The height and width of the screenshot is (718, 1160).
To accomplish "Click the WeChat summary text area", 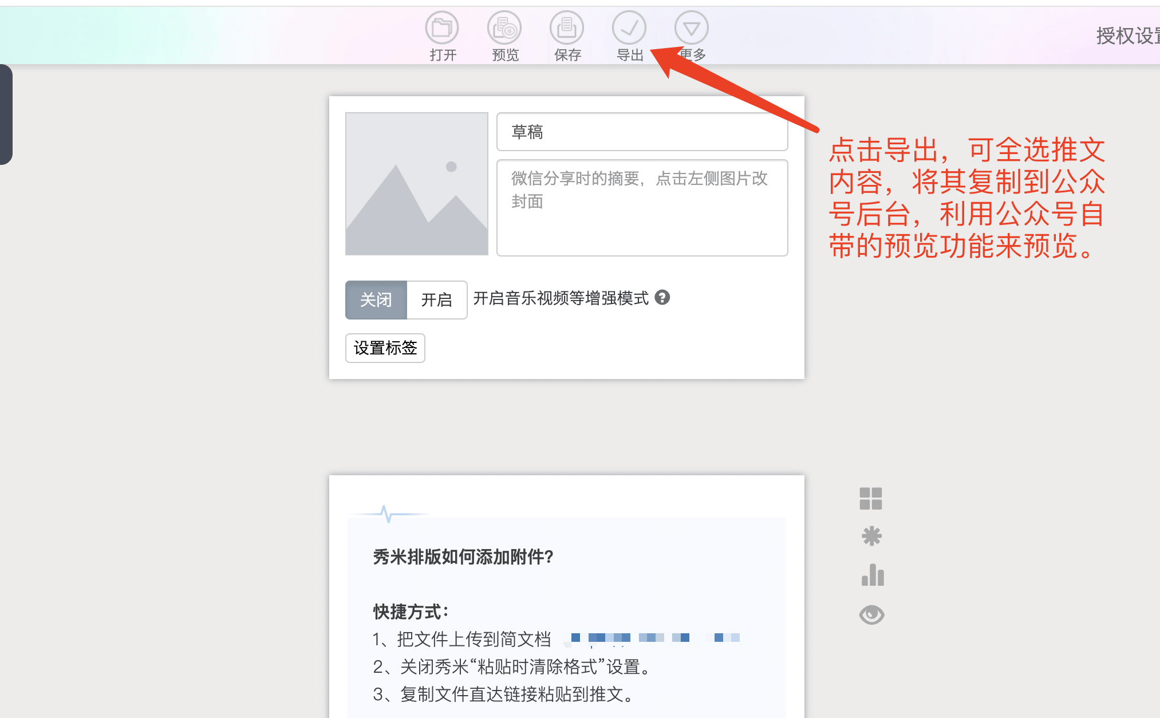I will coord(642,208).
